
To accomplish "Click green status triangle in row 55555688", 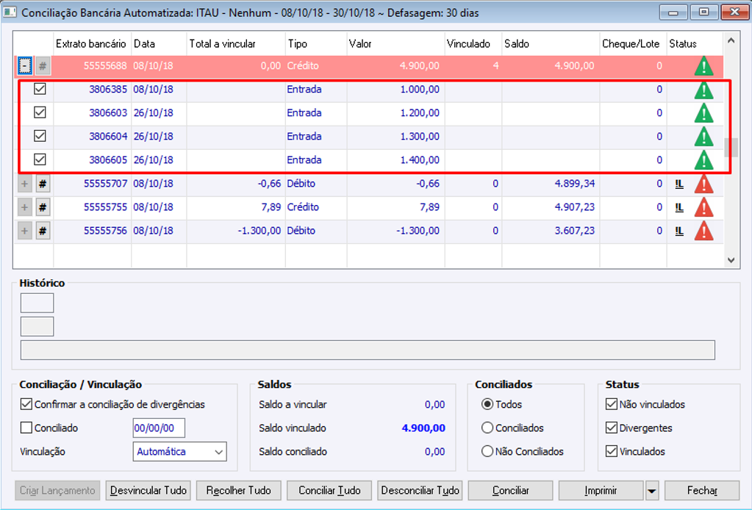I will pyautogui.click(x=703, y=65).
